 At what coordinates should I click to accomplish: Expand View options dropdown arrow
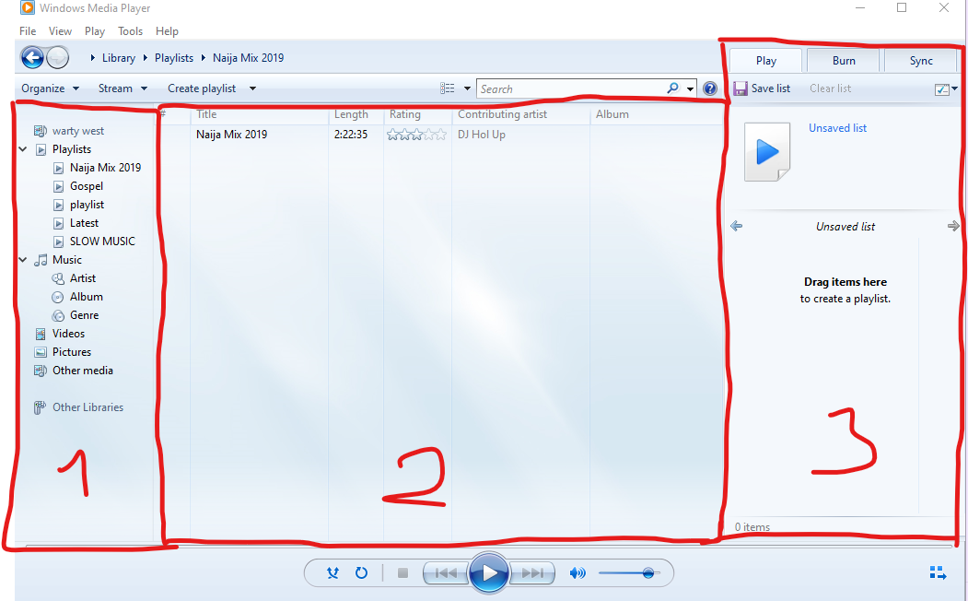point(467,88)
